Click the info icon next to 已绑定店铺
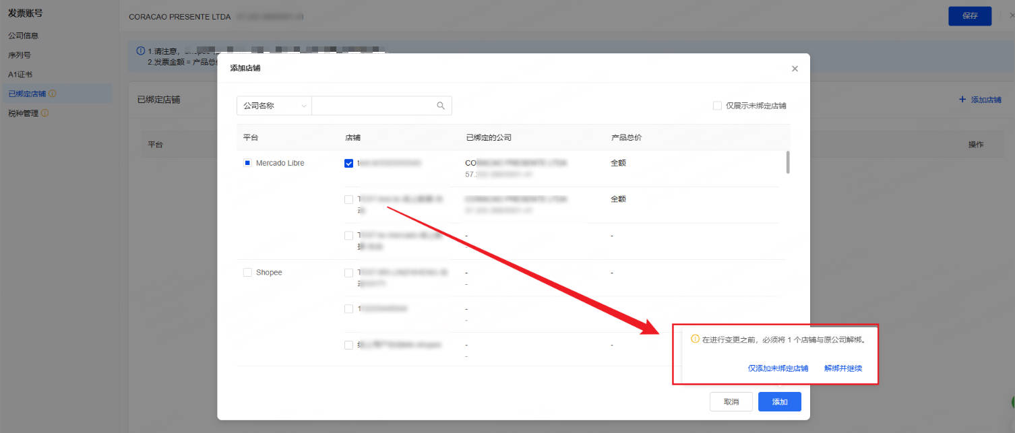 [x=53, y=94]
